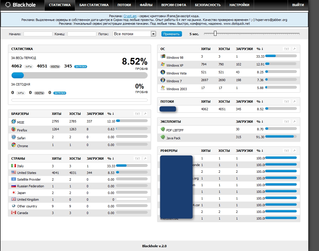Viewport: 319px width, 251px height.
Task: Open the Поток 'Все потоки' dropdown arrow
Action: pos(153,34)
